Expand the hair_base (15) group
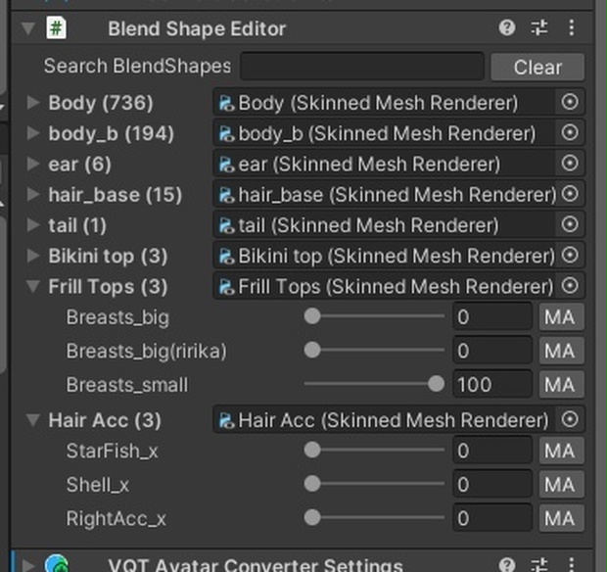607x572 pixels. coord(34,195)
